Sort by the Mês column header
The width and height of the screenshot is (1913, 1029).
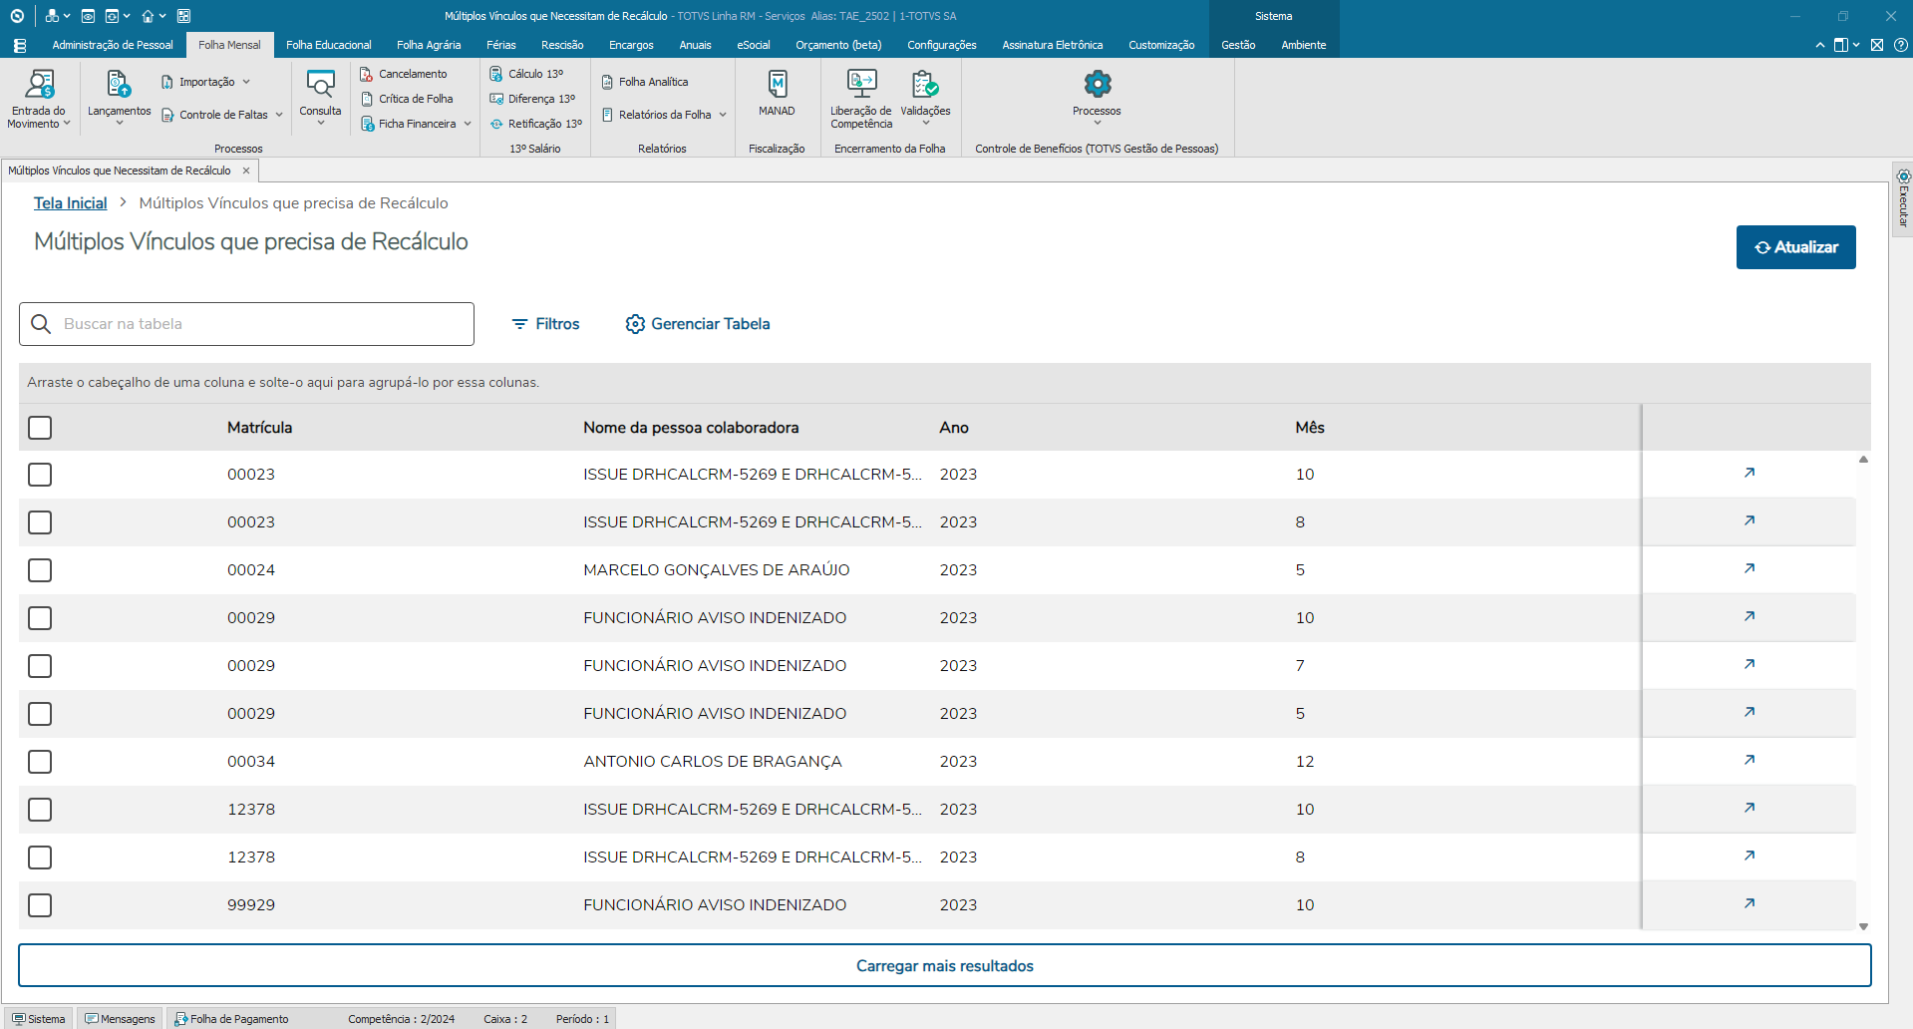pos(1310,428)
